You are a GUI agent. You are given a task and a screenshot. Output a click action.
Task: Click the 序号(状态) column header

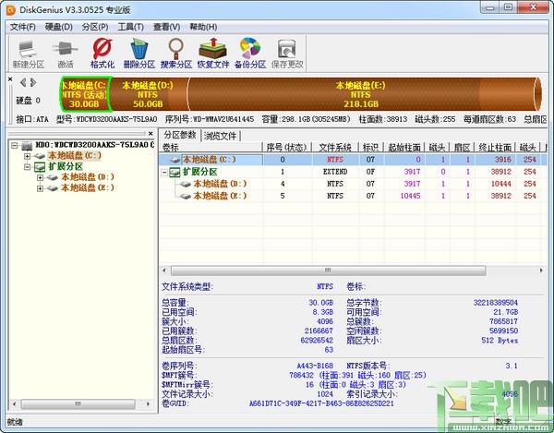point(287,148)
